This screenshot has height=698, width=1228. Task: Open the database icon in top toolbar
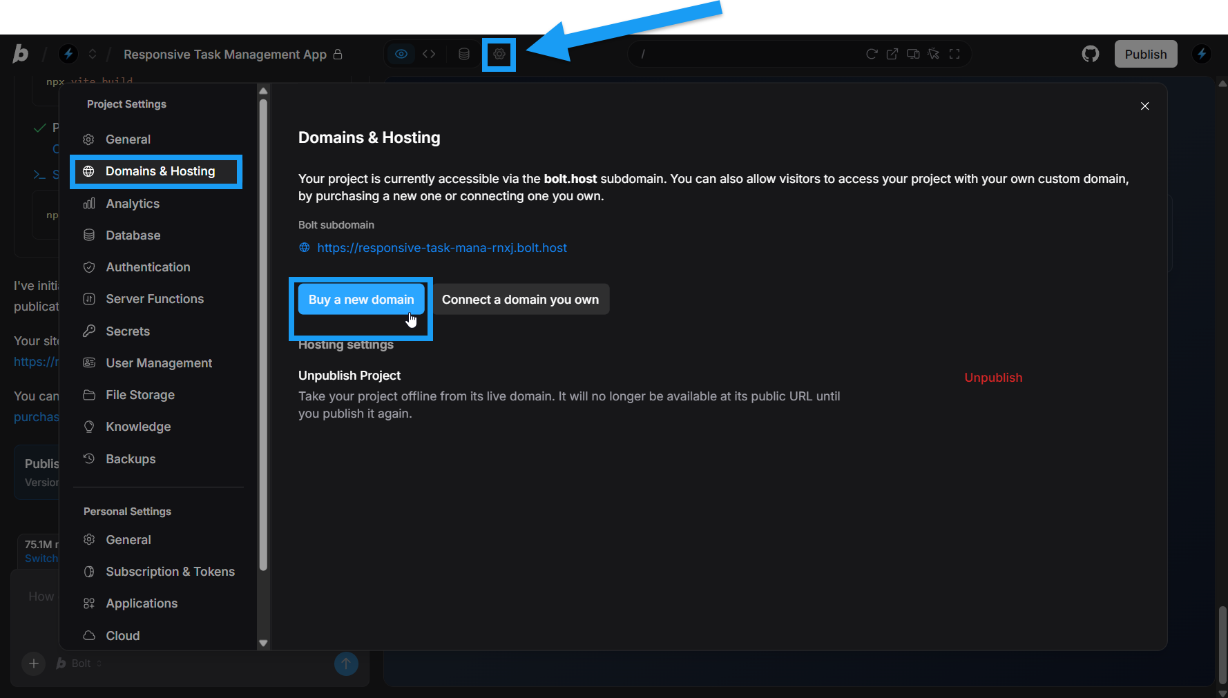(x=464, y=54)
